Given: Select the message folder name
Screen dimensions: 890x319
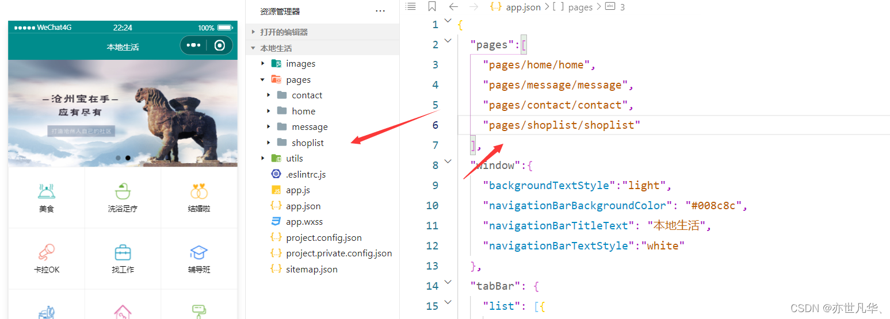Looking at the screenshot, I should [310, 127].
